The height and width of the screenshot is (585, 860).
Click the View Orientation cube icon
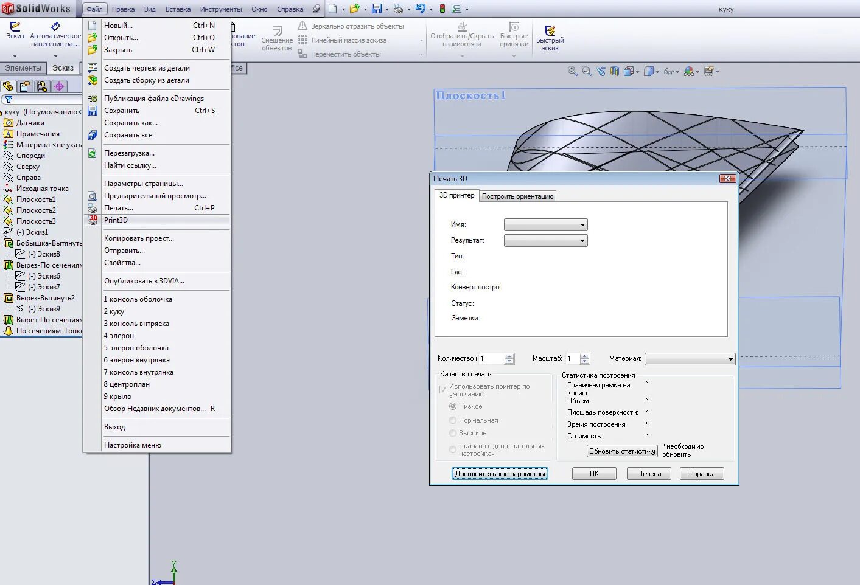tap(629, 71)
